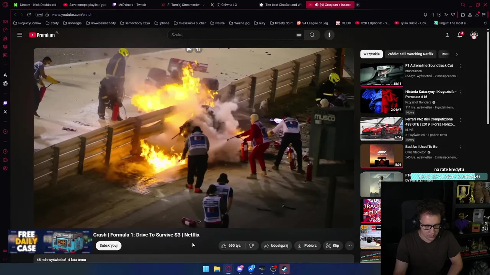Open F1 Adrenaline Soundtrack Cut thumbnail
The image size is (490, 275).
tap(382, 75)
